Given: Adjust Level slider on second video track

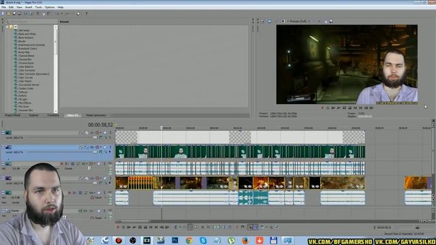Looking at the screenshot, I should [x=95, y=152].
